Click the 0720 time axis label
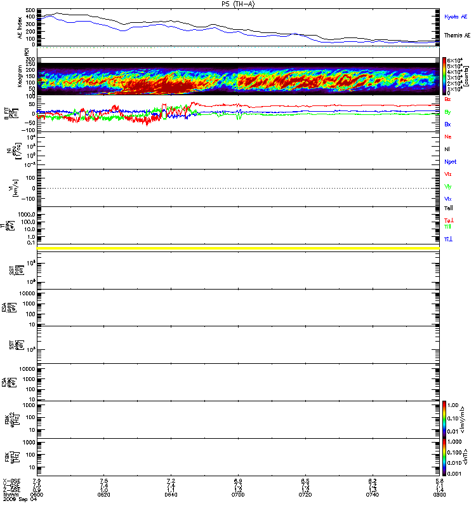476x508 pixels. click(x=305, y=495)
